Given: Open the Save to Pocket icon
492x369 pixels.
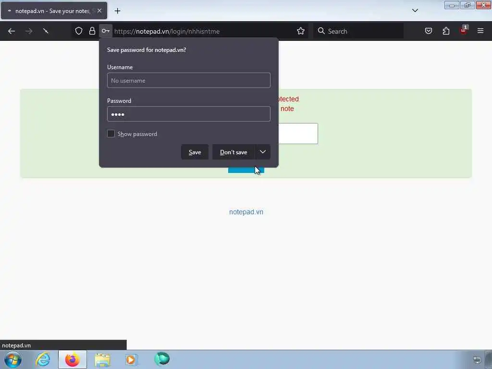Looking at the screenshot, I should click(x=428, y=31).
